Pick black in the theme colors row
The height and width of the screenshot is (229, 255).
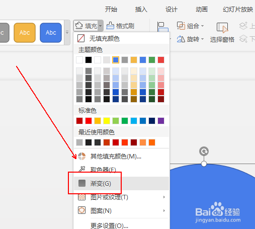(x=89, y=60)
